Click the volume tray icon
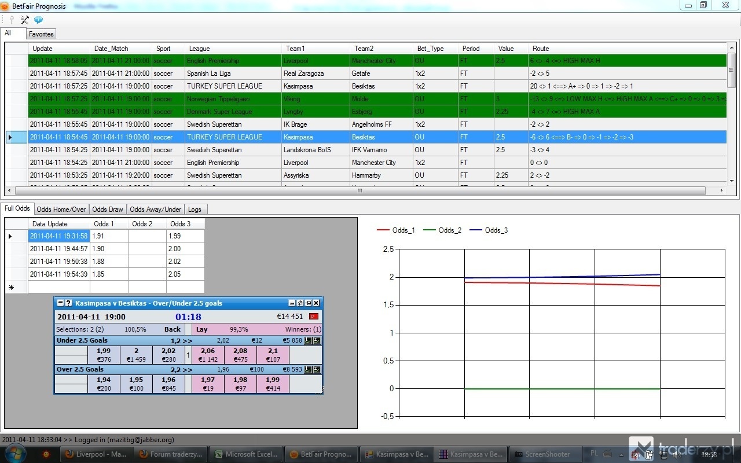Viewport: 741px width, 463px height. [677, 455]
